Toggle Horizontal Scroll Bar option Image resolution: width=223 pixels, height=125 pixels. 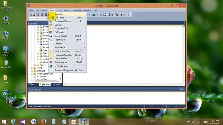pos(68,55)
